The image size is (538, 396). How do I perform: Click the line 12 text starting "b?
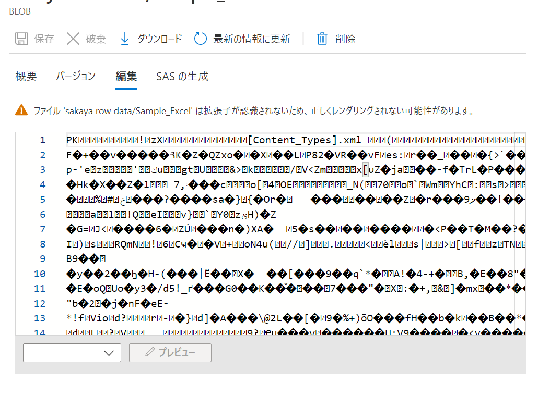118,304
